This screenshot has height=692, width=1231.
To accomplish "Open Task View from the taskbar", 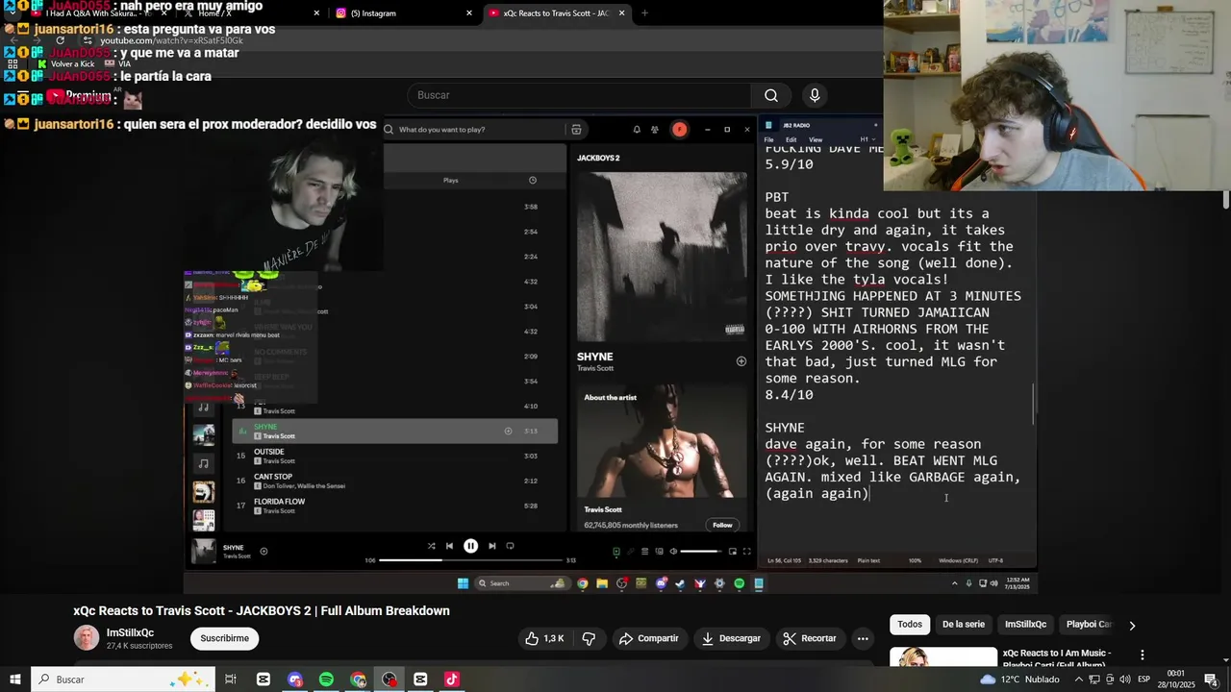I will (231, 680).
